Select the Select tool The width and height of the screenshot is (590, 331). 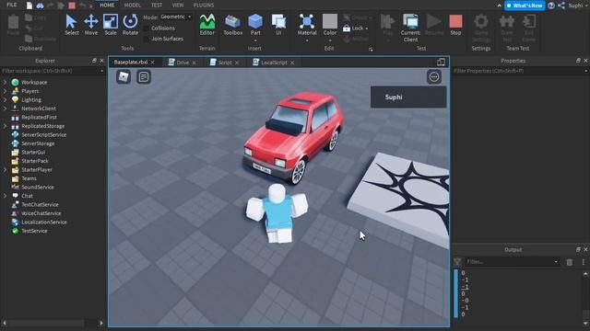pyautogui.click(x=72, y=25)
